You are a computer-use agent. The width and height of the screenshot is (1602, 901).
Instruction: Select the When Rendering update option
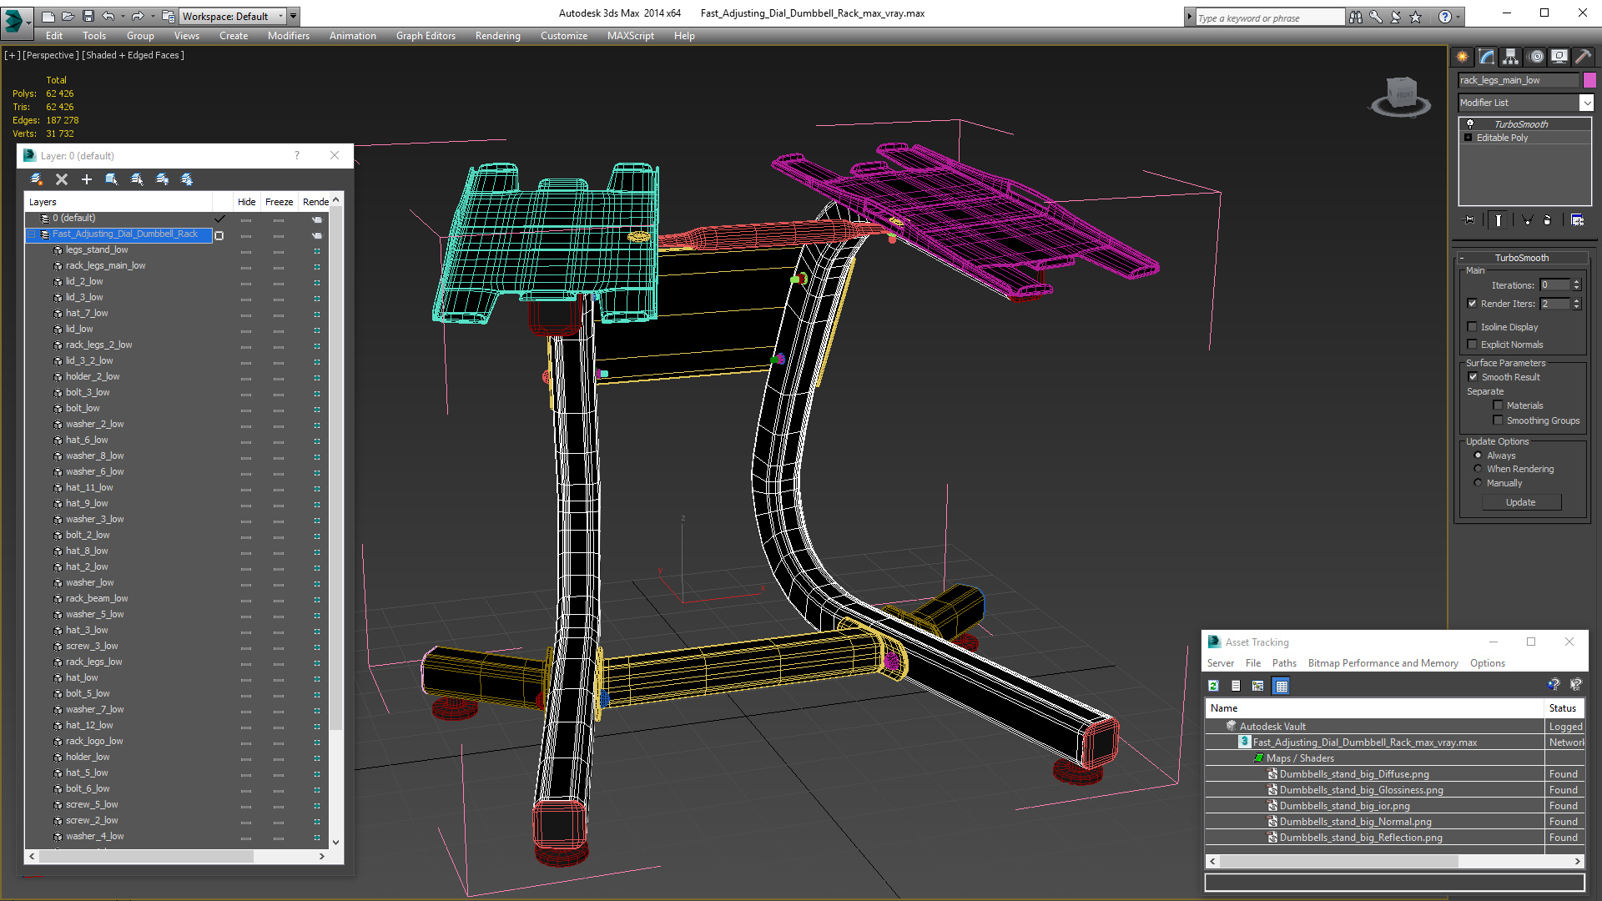click(x=1479, y=469)
